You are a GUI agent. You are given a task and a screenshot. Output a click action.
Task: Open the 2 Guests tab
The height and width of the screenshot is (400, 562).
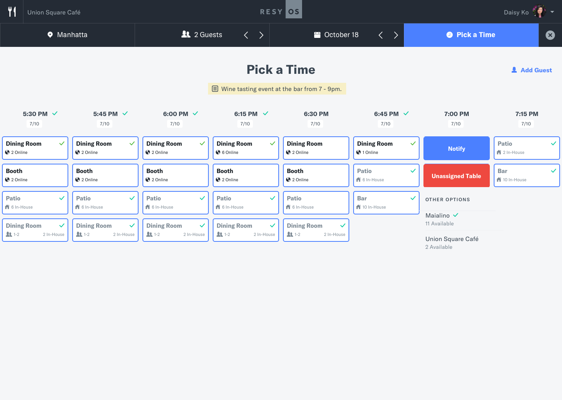202,35
